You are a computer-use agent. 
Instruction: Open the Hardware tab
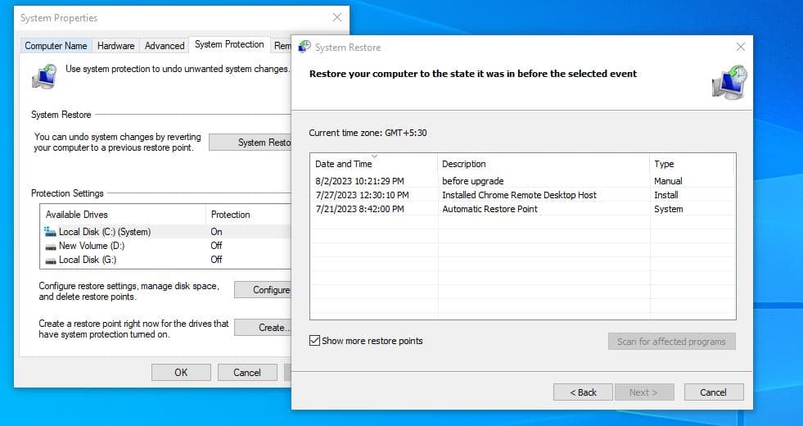[x=115, y=46]
